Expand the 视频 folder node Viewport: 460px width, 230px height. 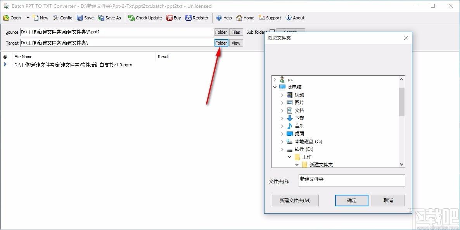point(282,95)
